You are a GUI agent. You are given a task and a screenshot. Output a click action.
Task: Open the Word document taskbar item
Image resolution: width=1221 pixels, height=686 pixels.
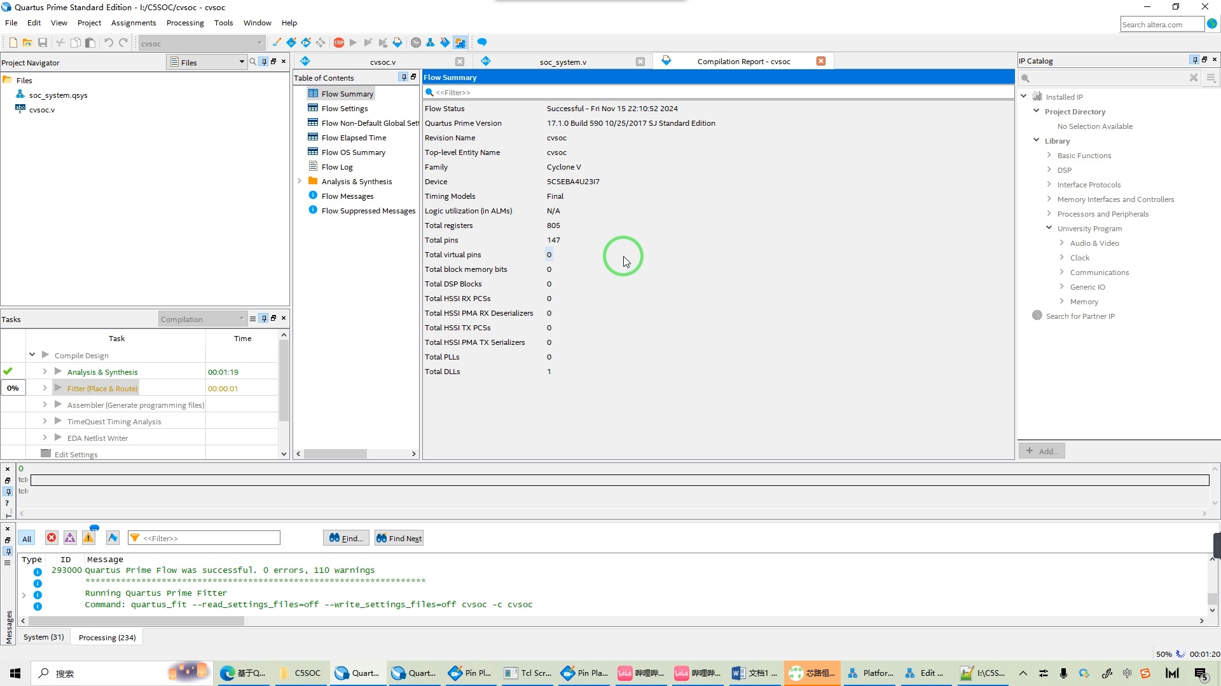point(754,673)
